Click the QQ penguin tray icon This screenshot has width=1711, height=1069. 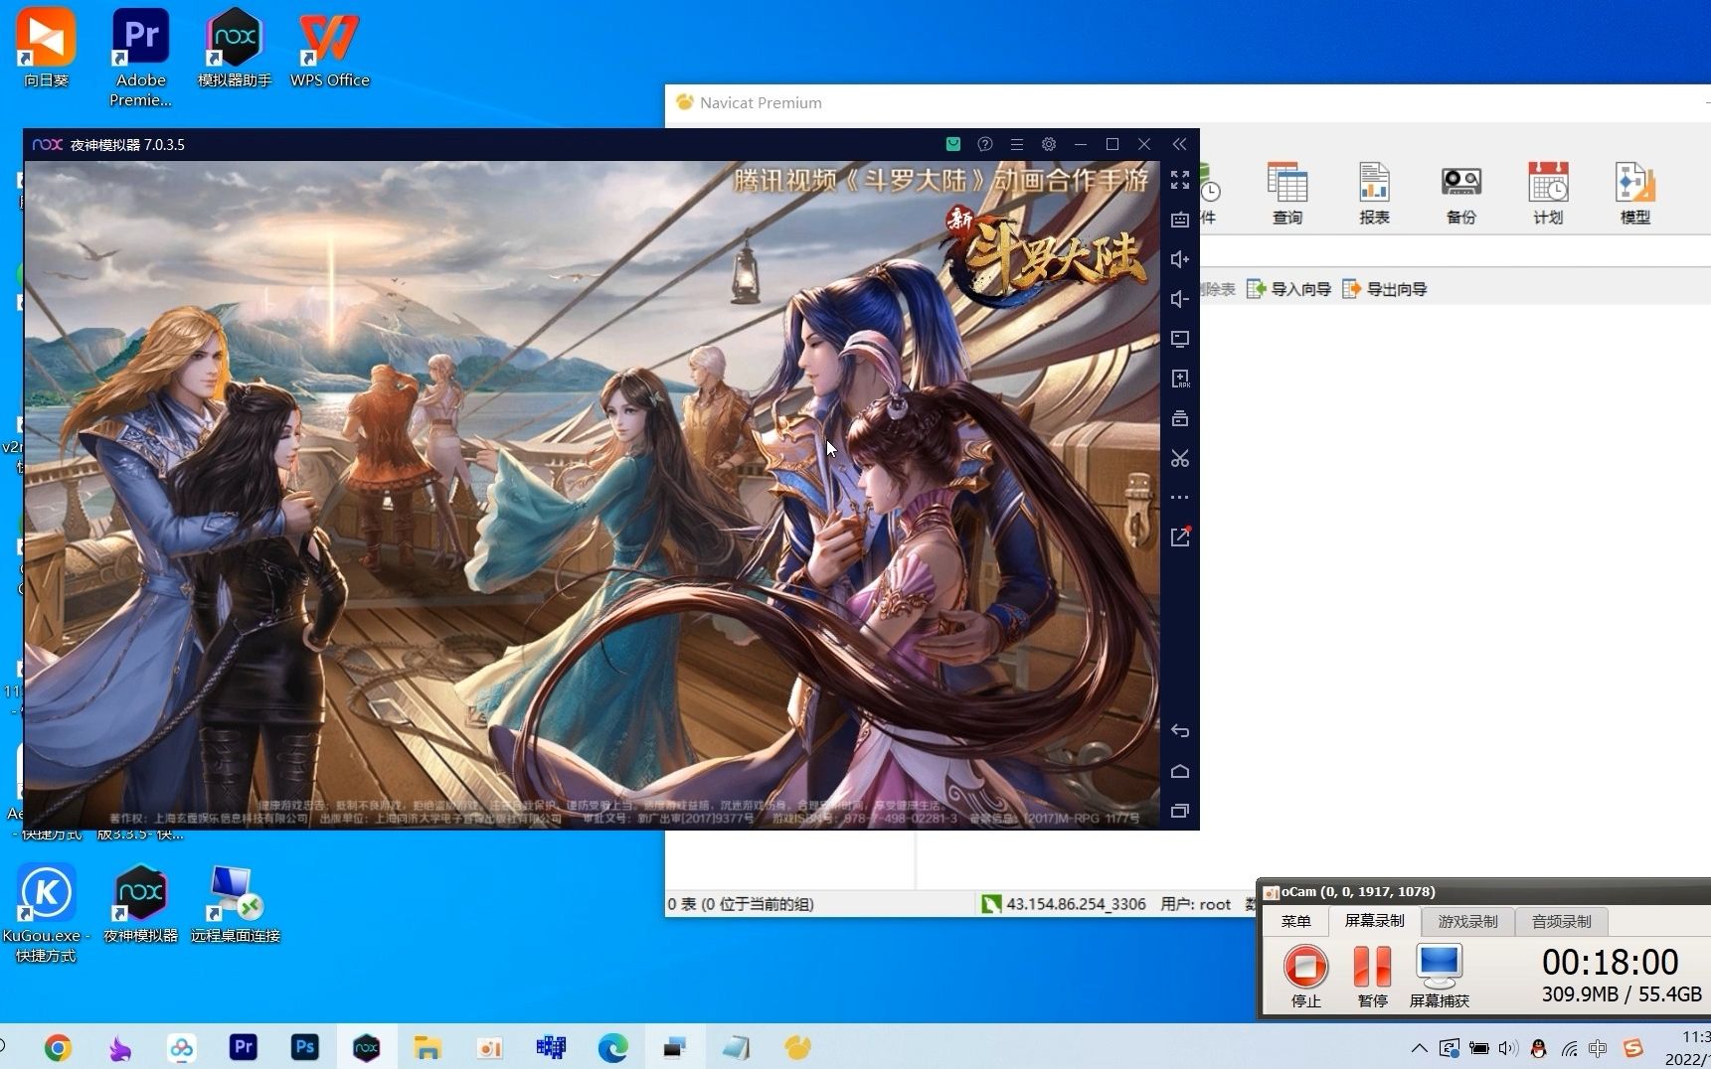1539,1048
